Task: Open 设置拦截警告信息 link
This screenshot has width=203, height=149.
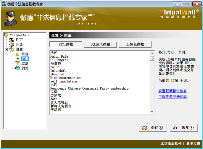Action: [x=173, y=91]
